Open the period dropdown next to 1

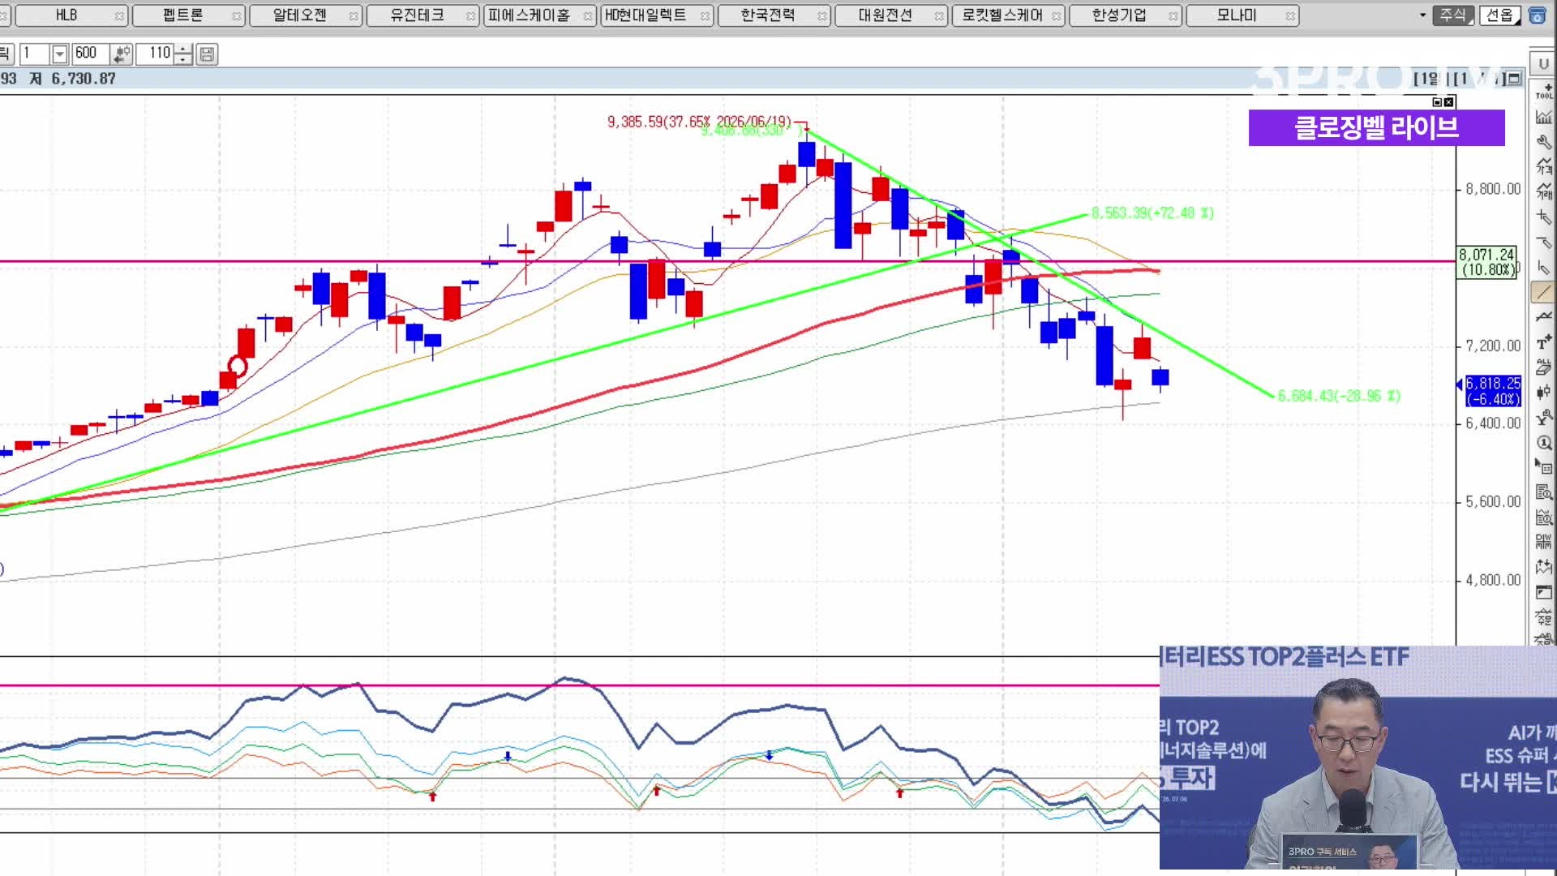coord(59,54)
